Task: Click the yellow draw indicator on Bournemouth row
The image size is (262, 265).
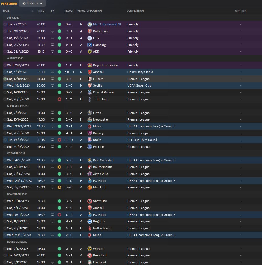Action: pyautogui.click(x=59, y=167)
